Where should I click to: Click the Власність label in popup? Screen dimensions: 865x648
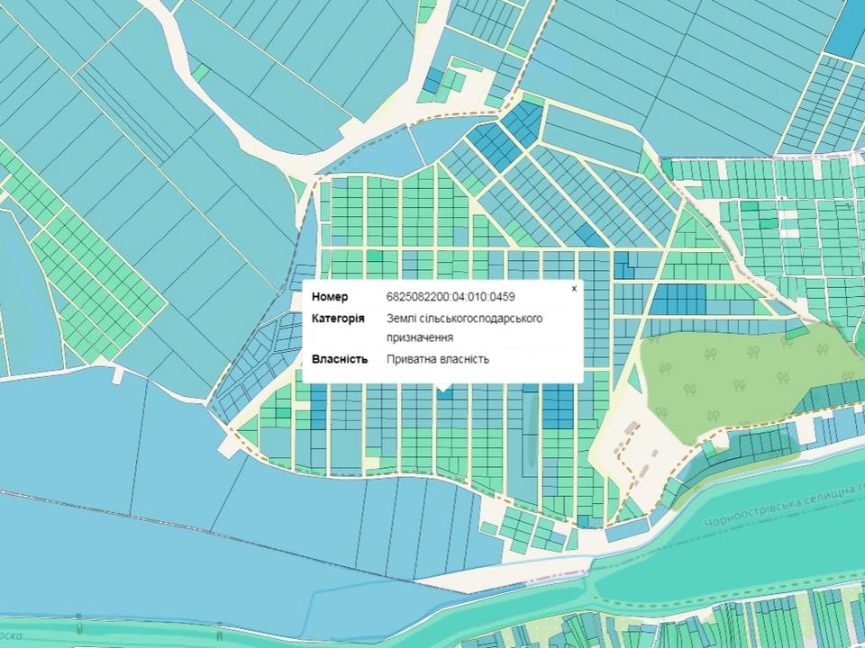pyautogui.click(x=340, y=359)
